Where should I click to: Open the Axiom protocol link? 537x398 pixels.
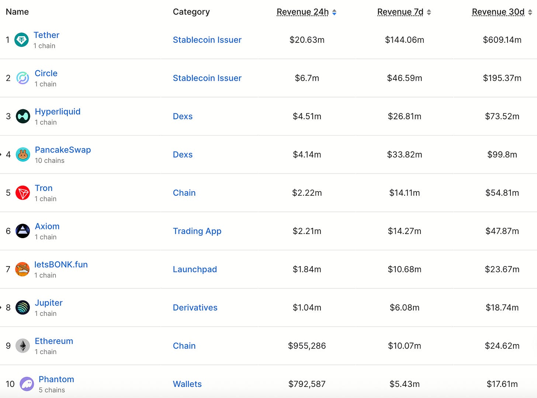coord(47,226)
